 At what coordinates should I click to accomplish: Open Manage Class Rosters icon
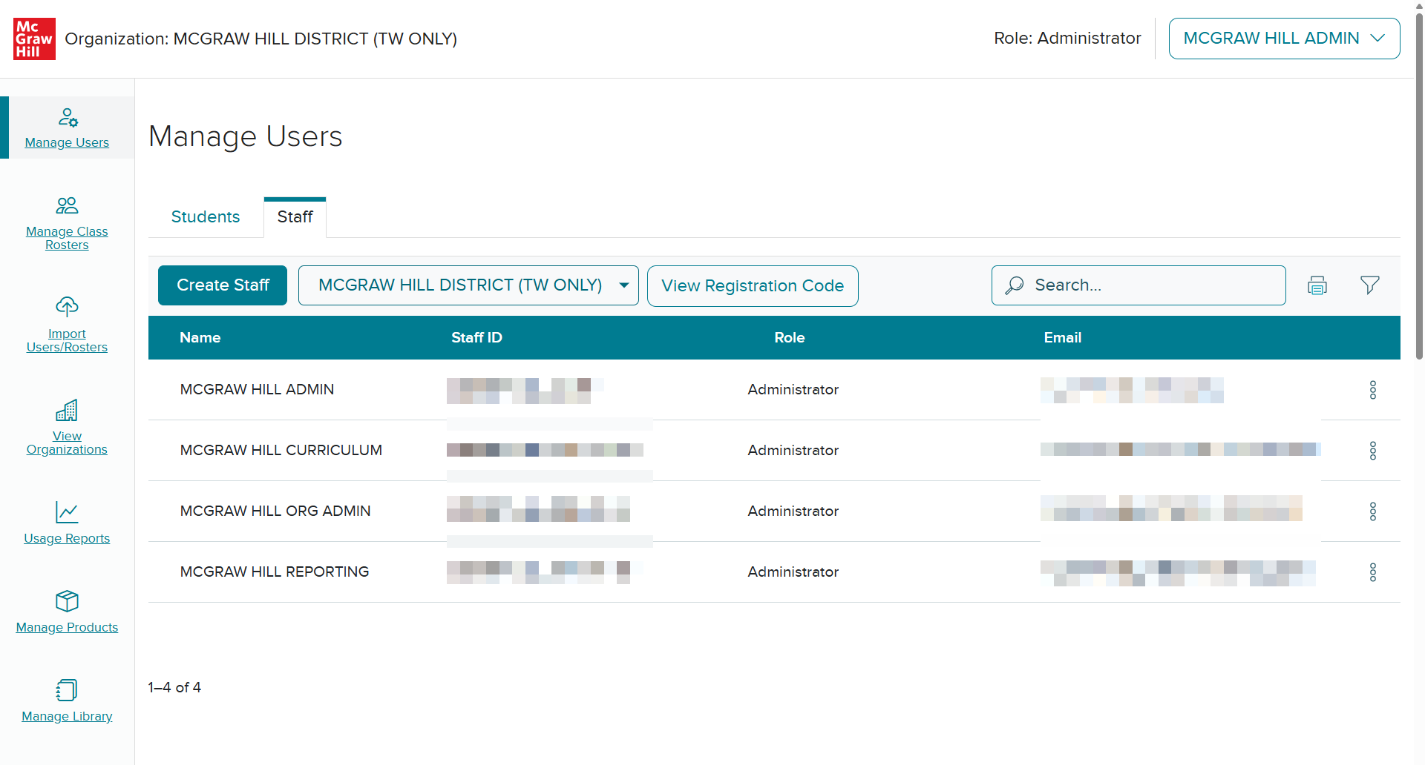[67, 205]
